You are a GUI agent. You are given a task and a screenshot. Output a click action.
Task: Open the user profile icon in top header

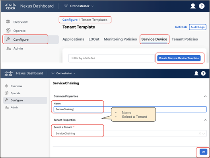(193, 6)
